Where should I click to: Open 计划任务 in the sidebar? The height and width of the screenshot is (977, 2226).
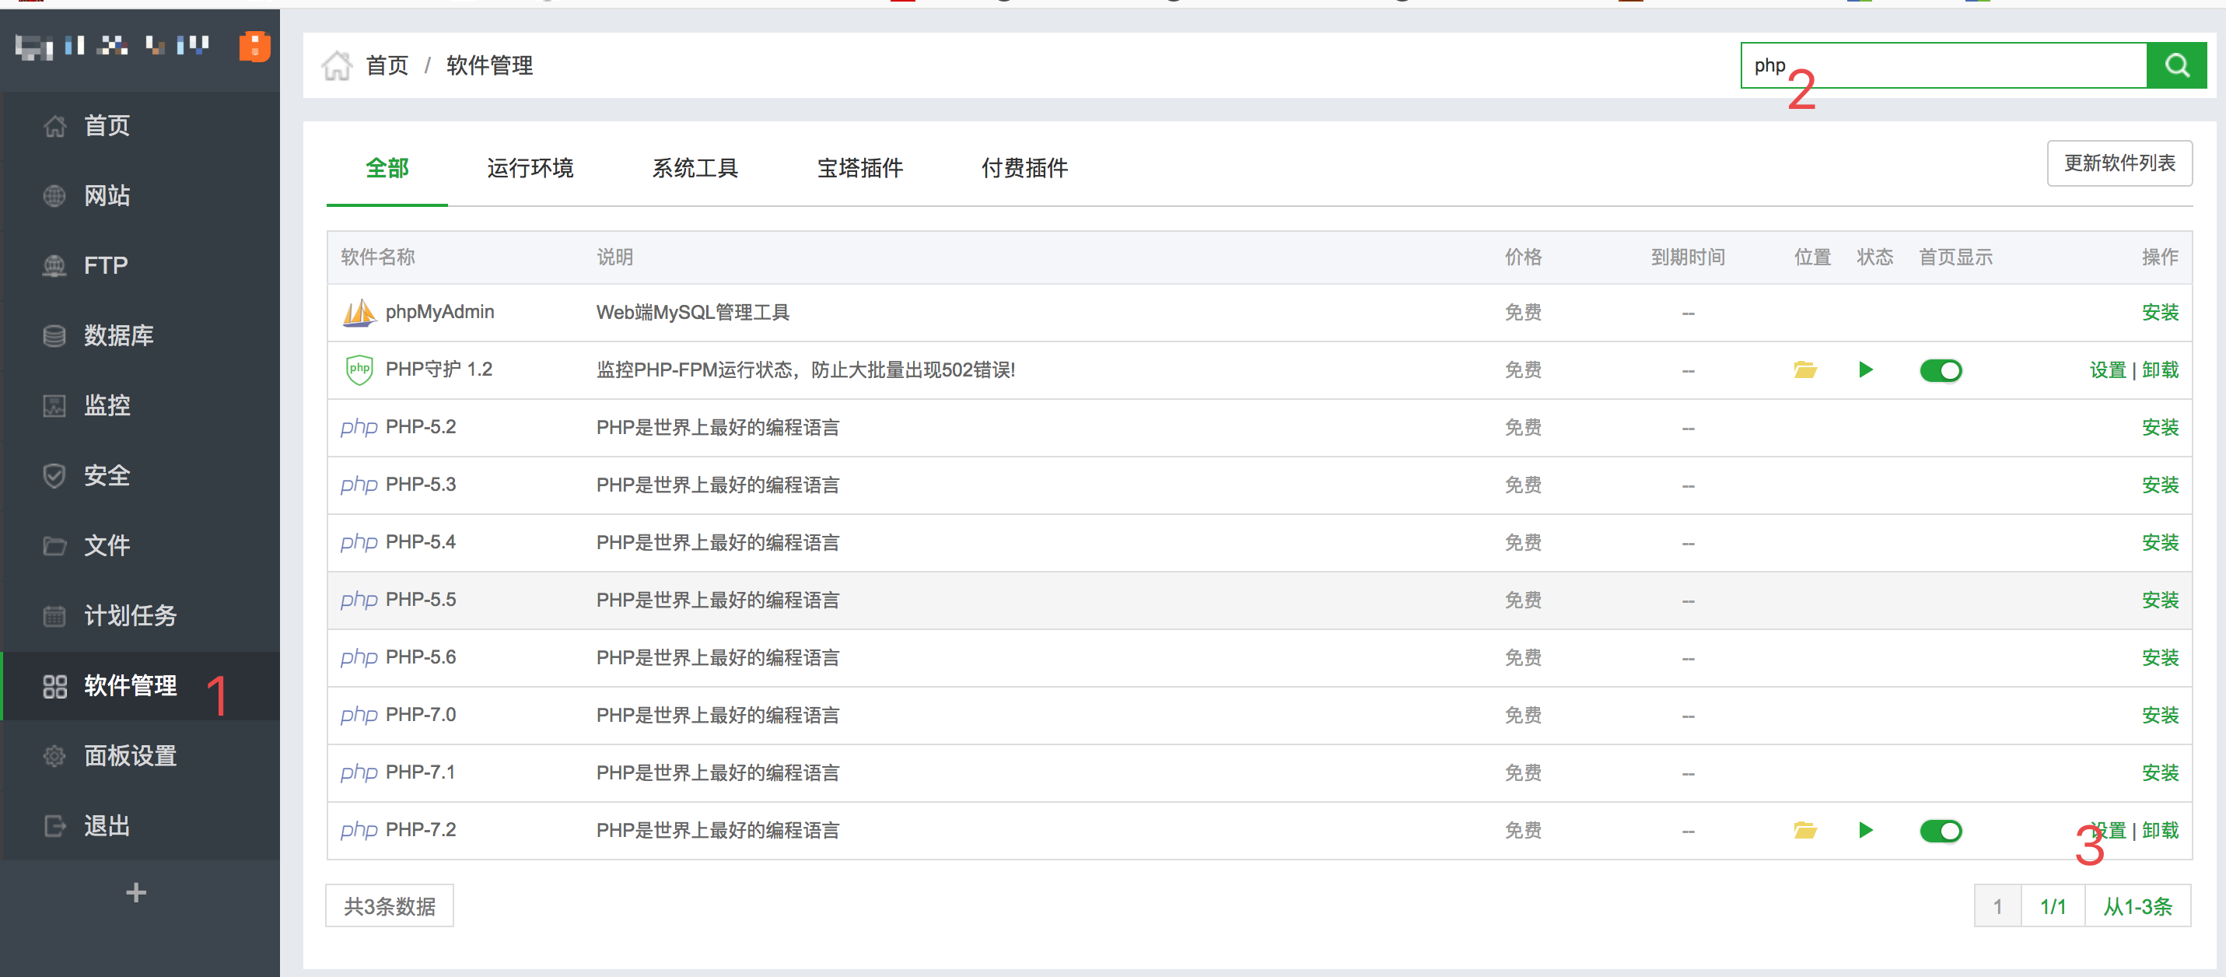click(x=130, y=615)
